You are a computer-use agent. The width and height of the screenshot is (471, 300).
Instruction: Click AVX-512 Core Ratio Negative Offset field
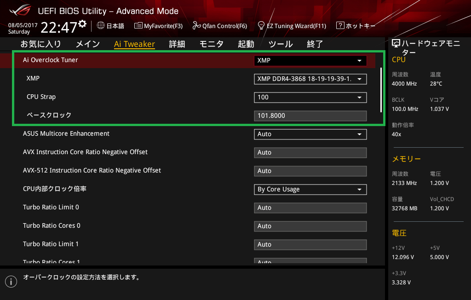310,171
